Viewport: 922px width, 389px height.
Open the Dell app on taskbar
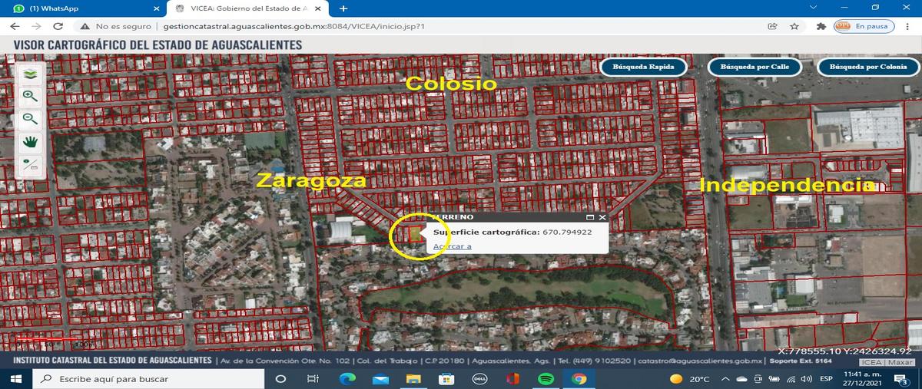pyautogui.click(x=479, y=379)
